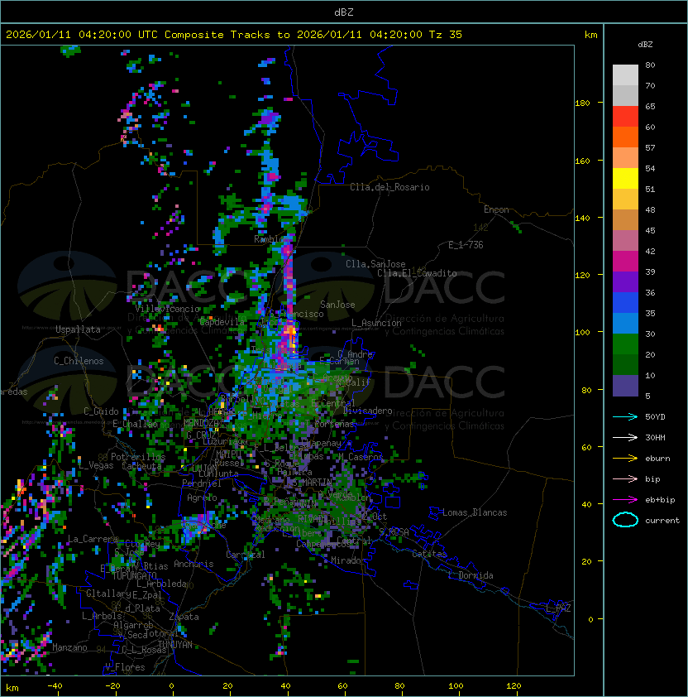Click the 'Carrizal' place label
This screenshot has height=697, width=688.
[245, 555]
